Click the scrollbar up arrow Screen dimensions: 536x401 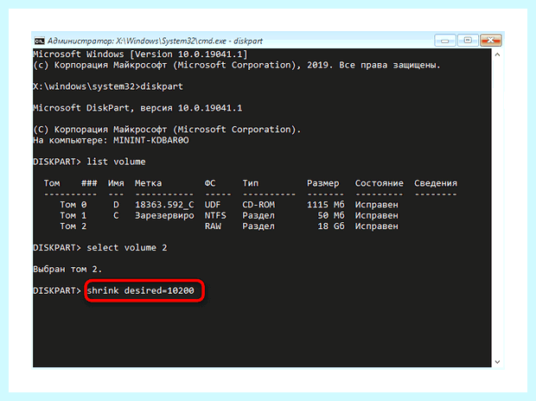pos(497,54)
